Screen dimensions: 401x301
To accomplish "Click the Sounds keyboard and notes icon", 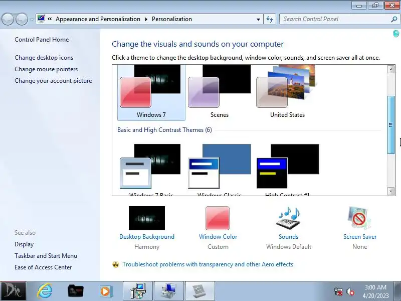I will coord(288,218).
